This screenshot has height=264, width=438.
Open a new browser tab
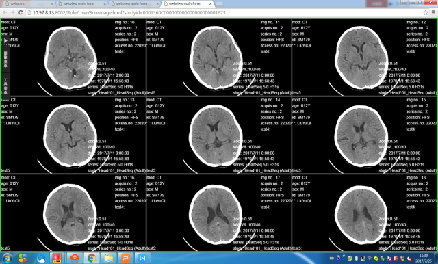click(219, 4)
